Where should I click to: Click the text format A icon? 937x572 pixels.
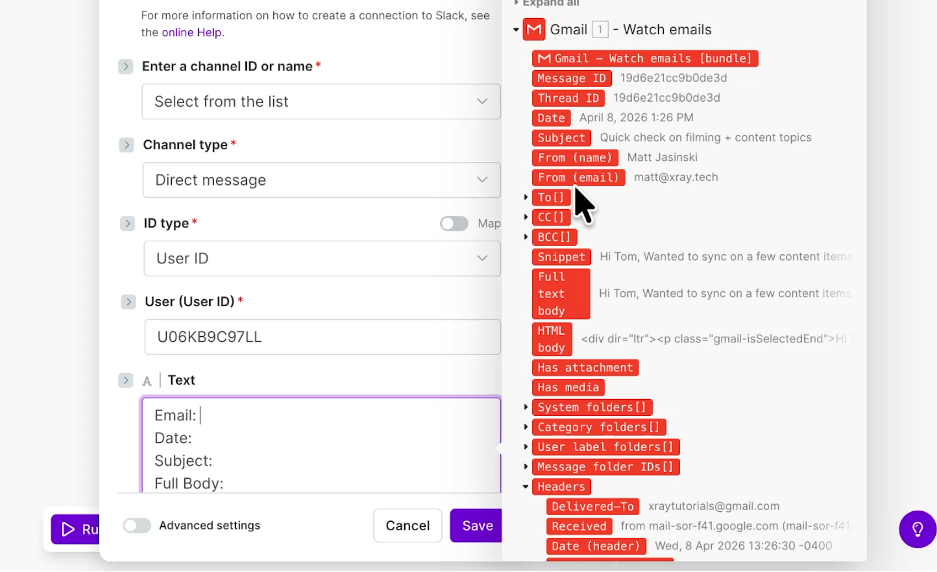(147, 381)
